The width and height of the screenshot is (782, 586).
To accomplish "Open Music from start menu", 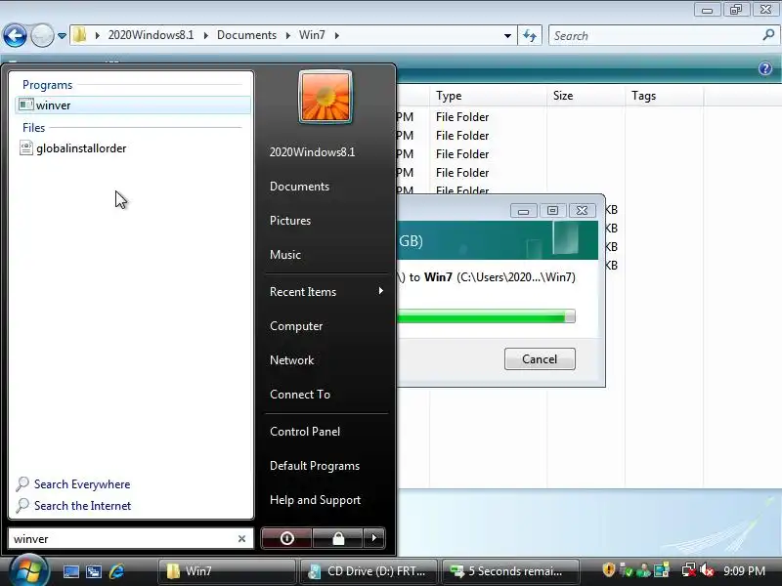I will (x=285, y=255).
